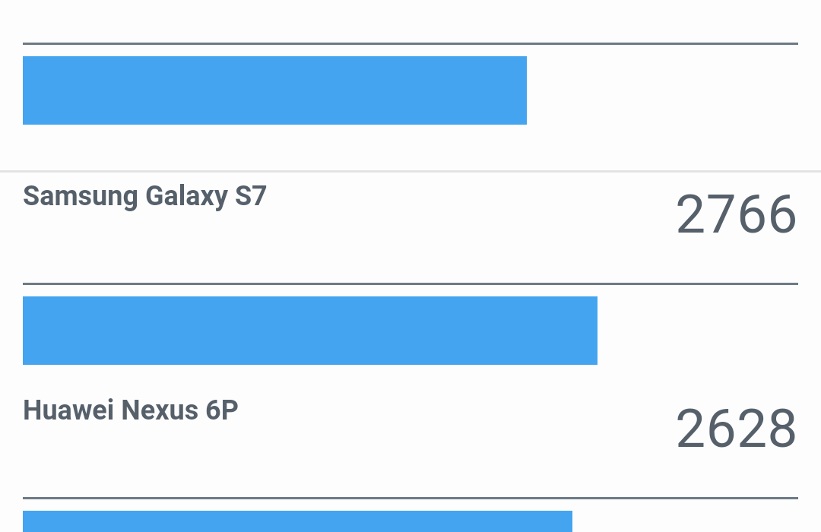Click the topmost blue score bar
The height and width of the screenshot is (532, 821).
coord(274,90)
